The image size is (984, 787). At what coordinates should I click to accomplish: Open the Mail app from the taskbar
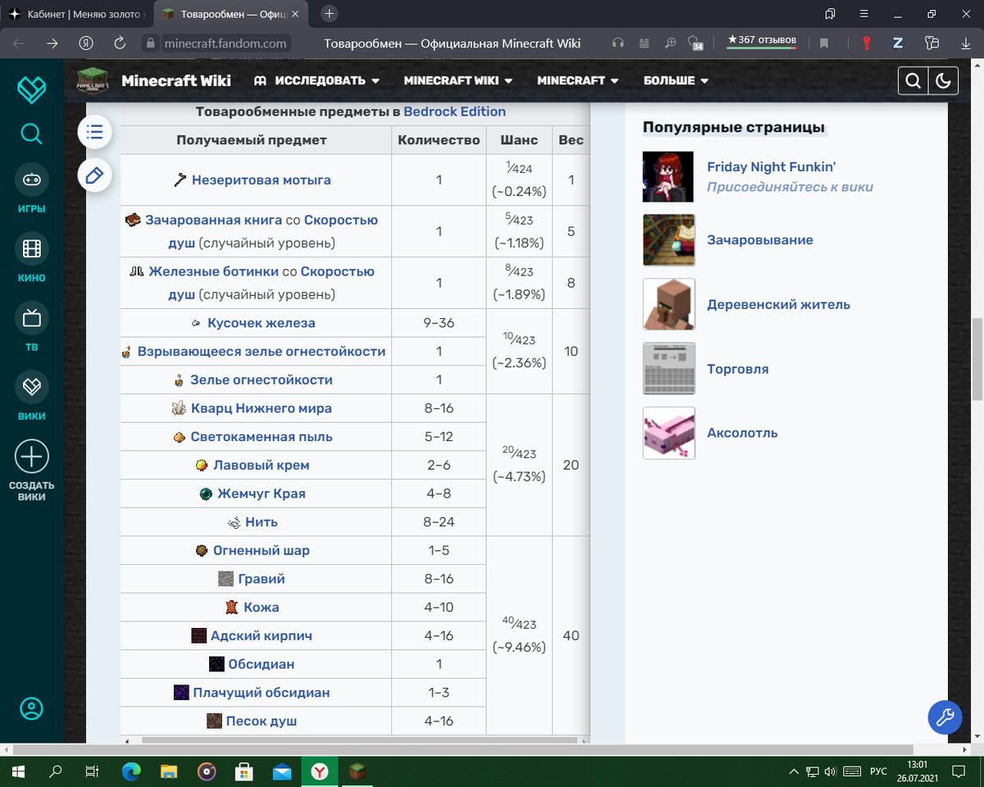[282, 771]
